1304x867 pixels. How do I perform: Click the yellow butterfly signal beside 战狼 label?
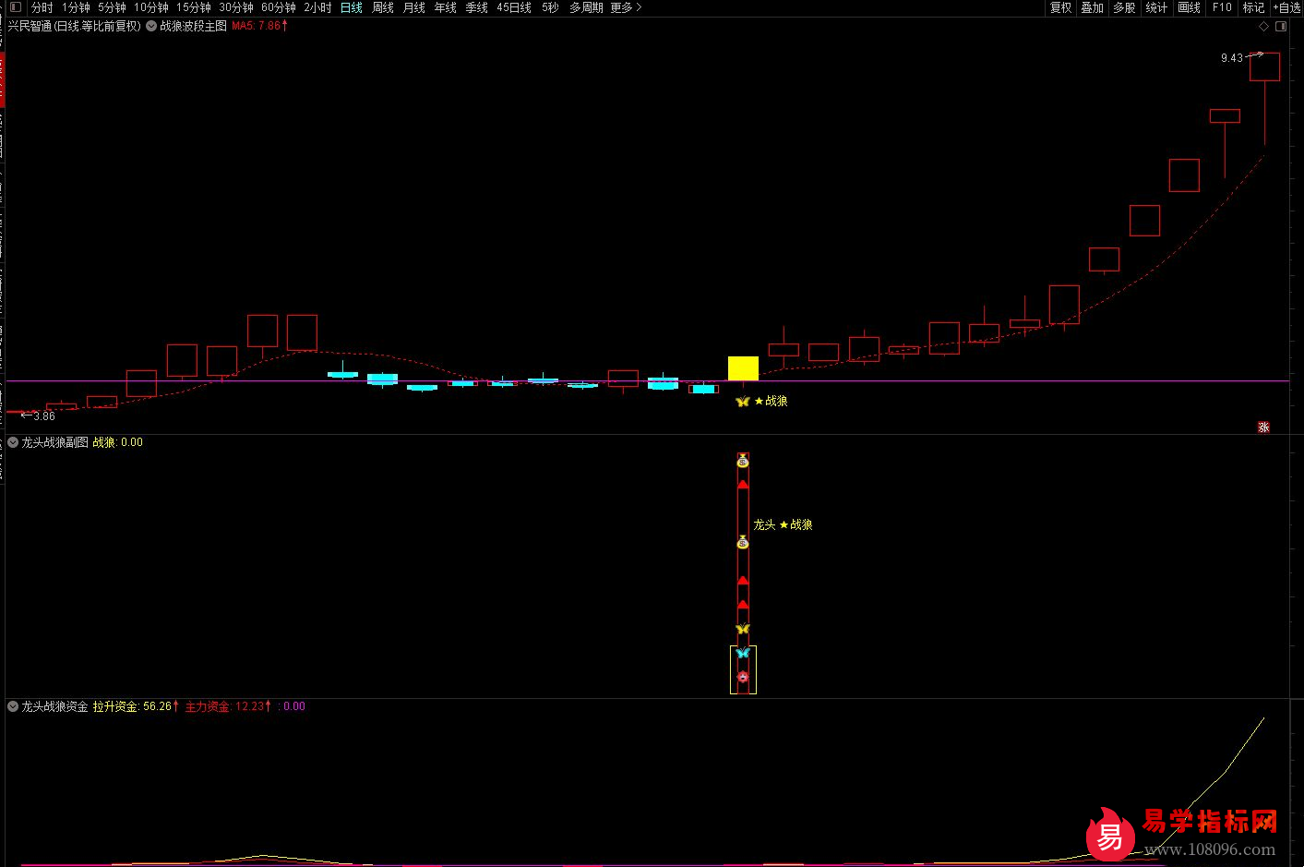(742, 402)
